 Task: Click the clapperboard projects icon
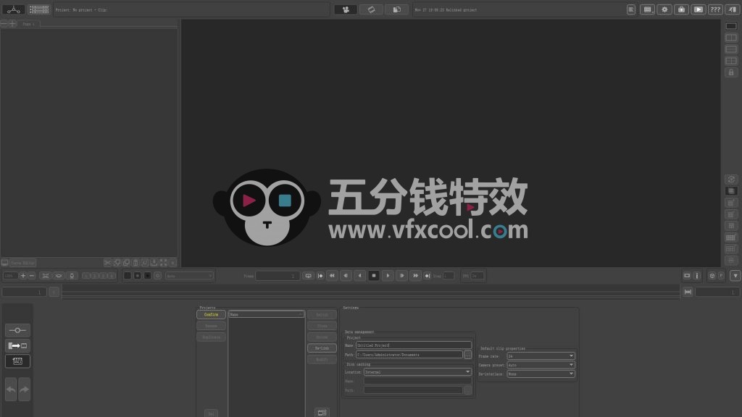pyautogui.click(x=17, y=361)
